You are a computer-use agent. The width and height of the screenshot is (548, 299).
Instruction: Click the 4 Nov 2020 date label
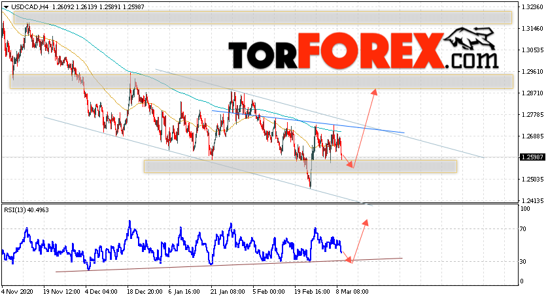(x=16, y=291)
